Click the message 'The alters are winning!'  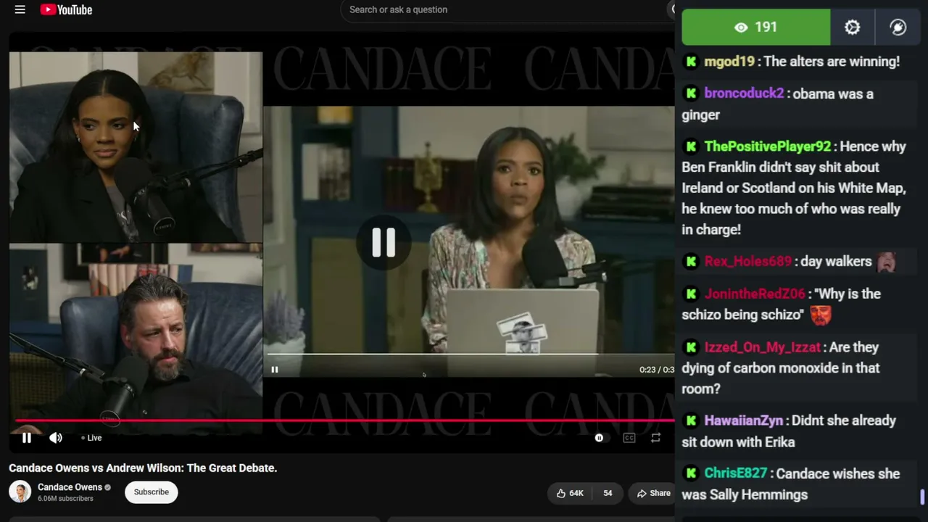(832, 62)
